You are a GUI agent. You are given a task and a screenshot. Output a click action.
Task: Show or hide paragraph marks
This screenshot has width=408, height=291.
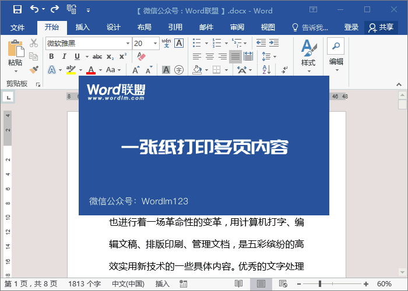click(284, 70)
